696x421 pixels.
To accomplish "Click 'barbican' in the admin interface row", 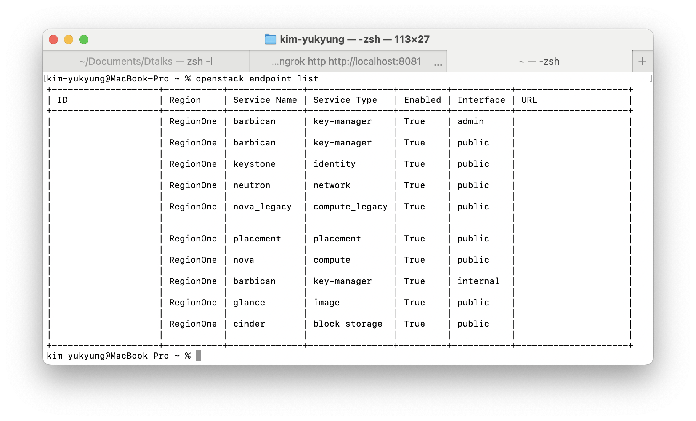I will (x=254, y=121).
